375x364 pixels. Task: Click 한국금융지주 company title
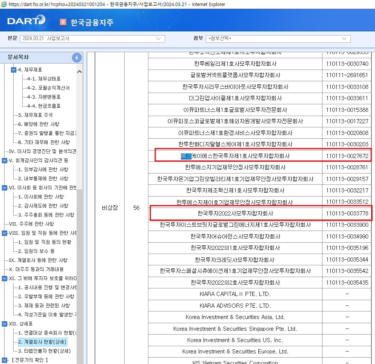(x=92, y=23)
